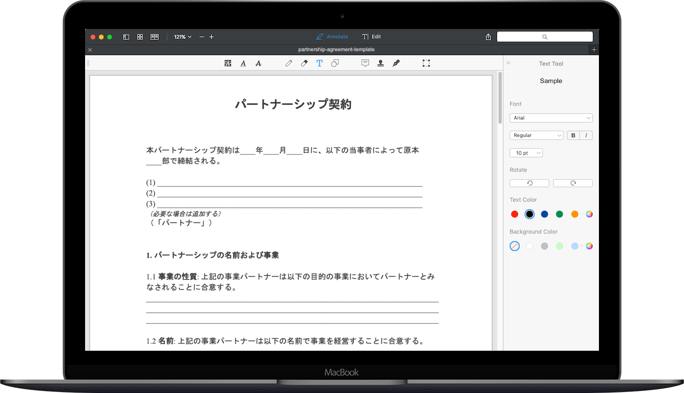Choose red text color
This screenshot has height=393, width=684.
[x=515, y=214]
